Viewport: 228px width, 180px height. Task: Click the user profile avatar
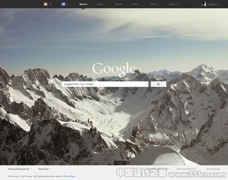[204, 4]
